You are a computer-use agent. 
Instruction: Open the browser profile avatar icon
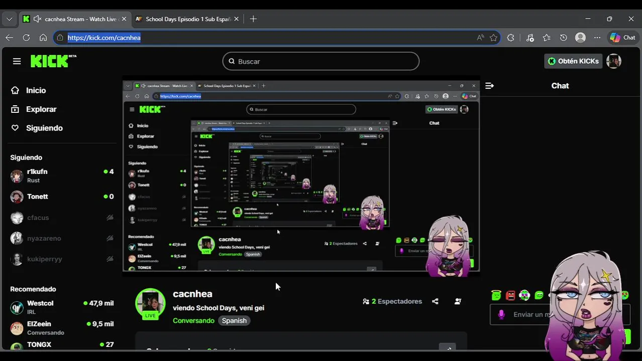580,38
